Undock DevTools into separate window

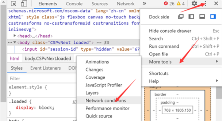(181, 17)
